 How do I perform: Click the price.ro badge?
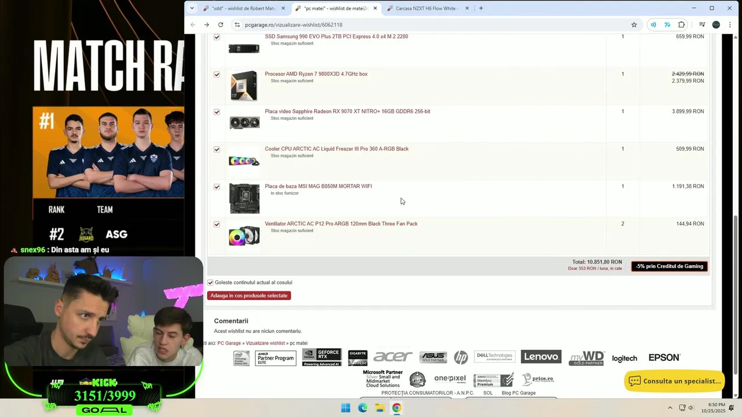pos(538,379)
